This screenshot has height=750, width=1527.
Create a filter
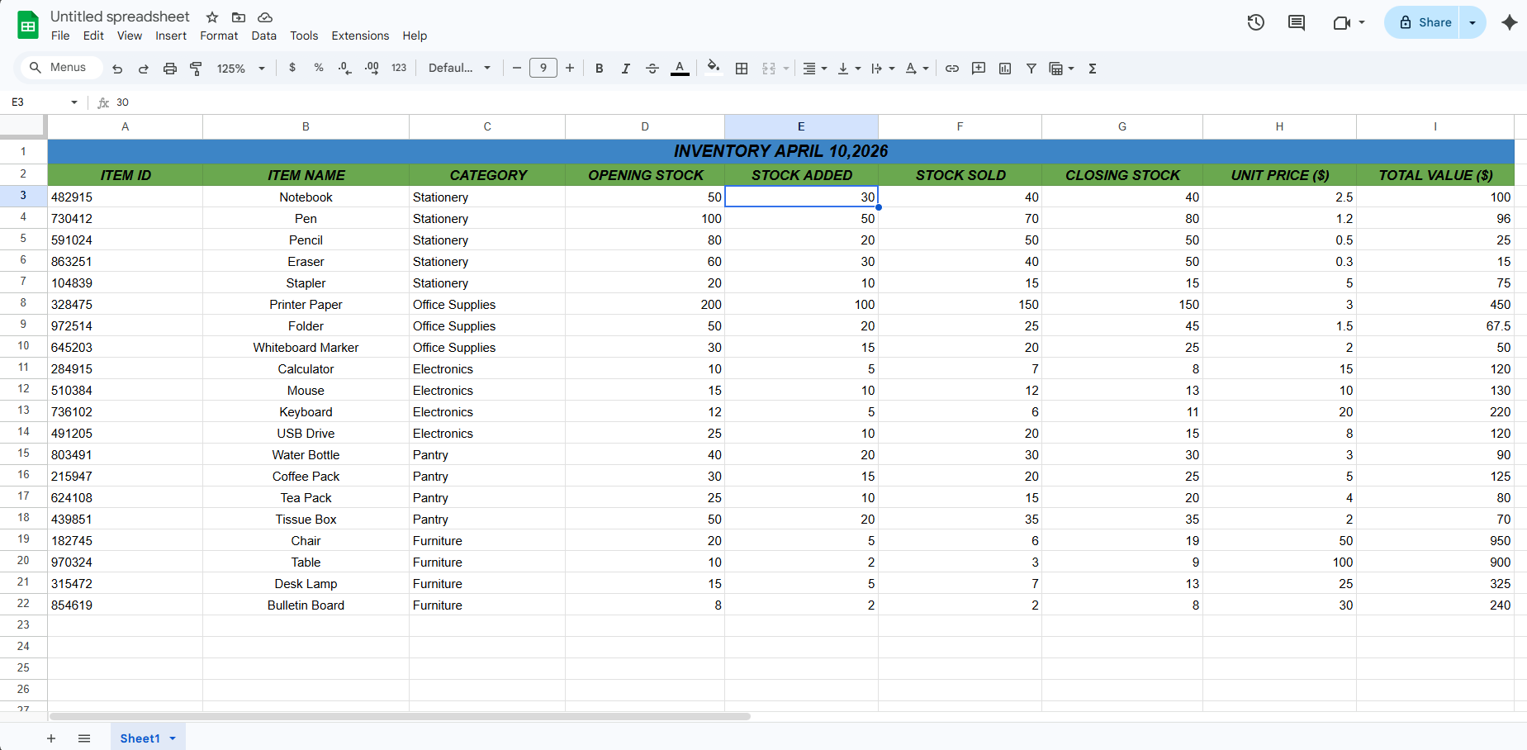tap(1031, 69)
